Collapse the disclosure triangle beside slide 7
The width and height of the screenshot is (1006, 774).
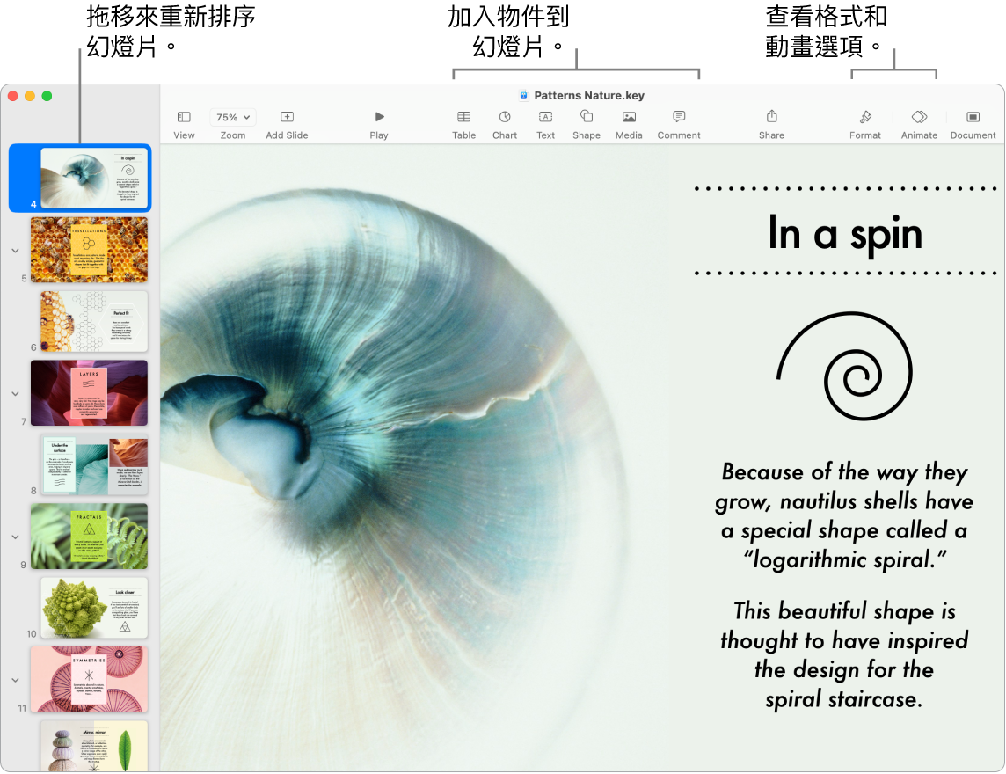point(15,394)
